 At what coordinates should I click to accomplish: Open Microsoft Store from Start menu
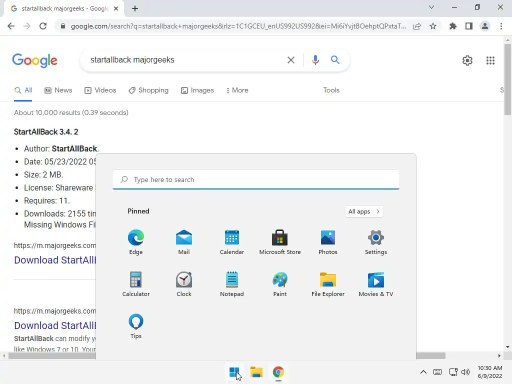(280, 242)
